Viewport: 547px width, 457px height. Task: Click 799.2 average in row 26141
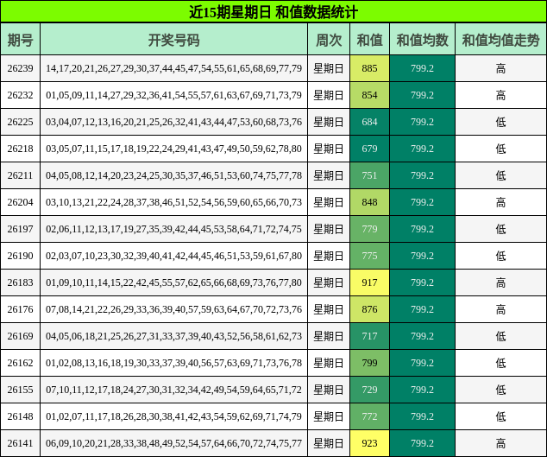[x=422, y=443]
